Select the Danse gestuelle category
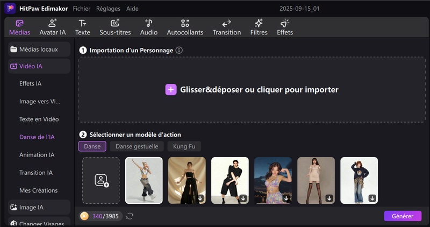 point(137,146)
